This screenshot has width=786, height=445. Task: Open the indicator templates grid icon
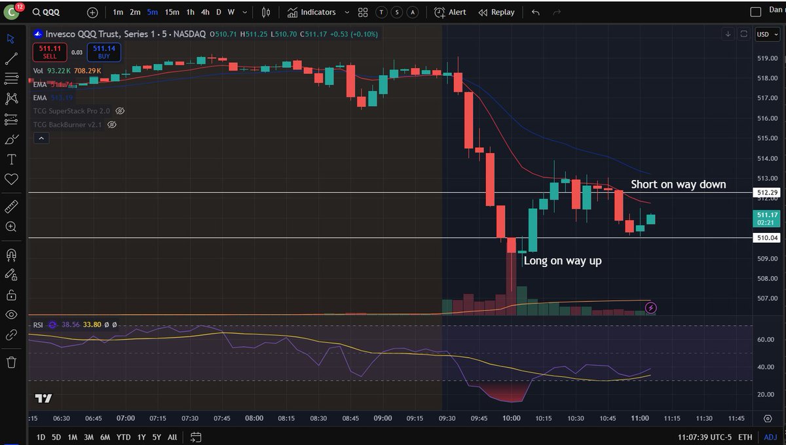363,12
